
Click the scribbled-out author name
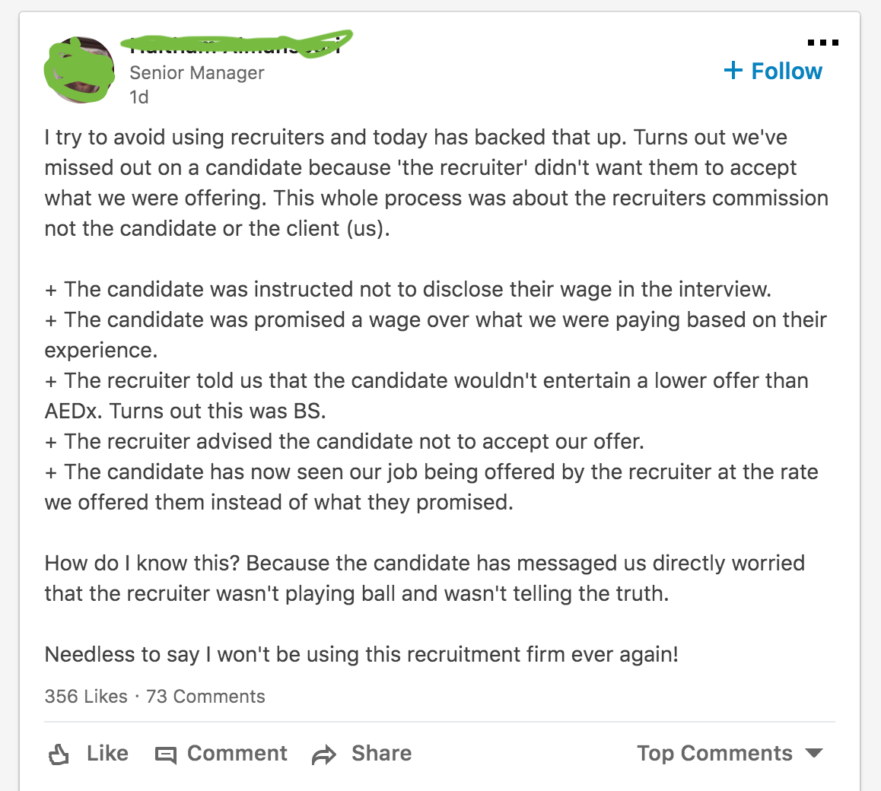click(236, 44)
